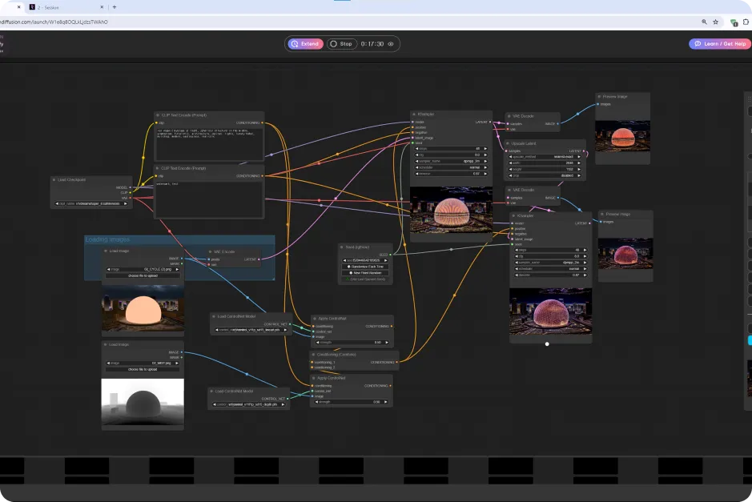
Task: Collapse the VAE Encode node via title dot
Action: 210,251
